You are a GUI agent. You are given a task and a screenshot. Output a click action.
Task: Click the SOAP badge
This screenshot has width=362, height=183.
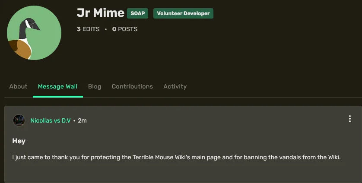coord(138,13)
